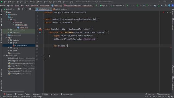Viewport: 174px width, 98px height.
Task: Expand the mipmap folder
Action: (x=9, y=48)
